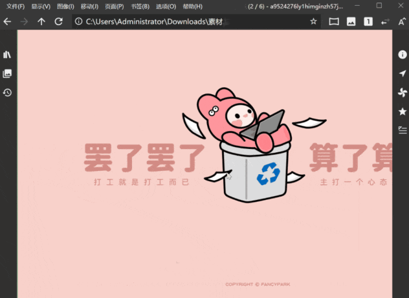This screenshot has height=298, width=409.
Task: Reload the current image
Action: pyautogui.click(x=58, y=21)
